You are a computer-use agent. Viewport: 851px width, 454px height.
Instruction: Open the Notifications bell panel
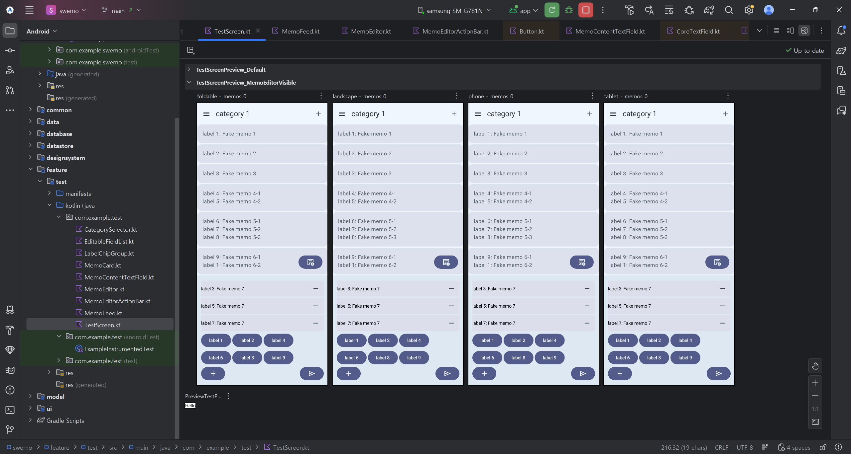[841, 31]
